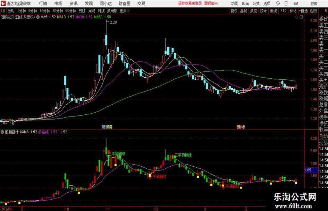
Task: Click the 自动 tab in right panel
Action: click(323, 136)
